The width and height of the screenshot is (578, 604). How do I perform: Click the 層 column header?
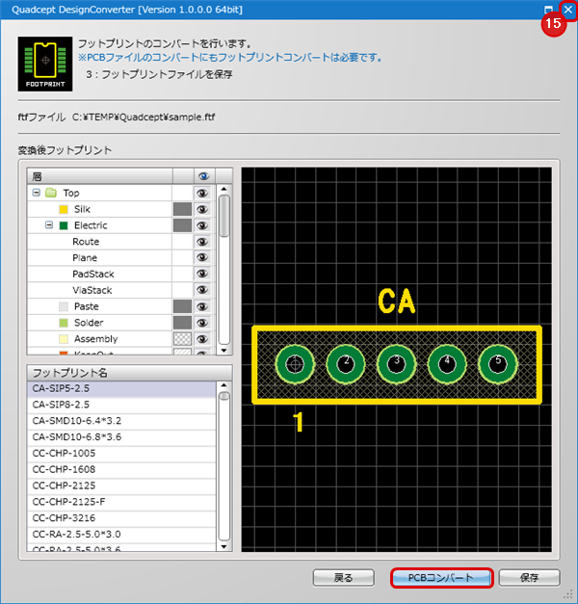coord(99,176)
